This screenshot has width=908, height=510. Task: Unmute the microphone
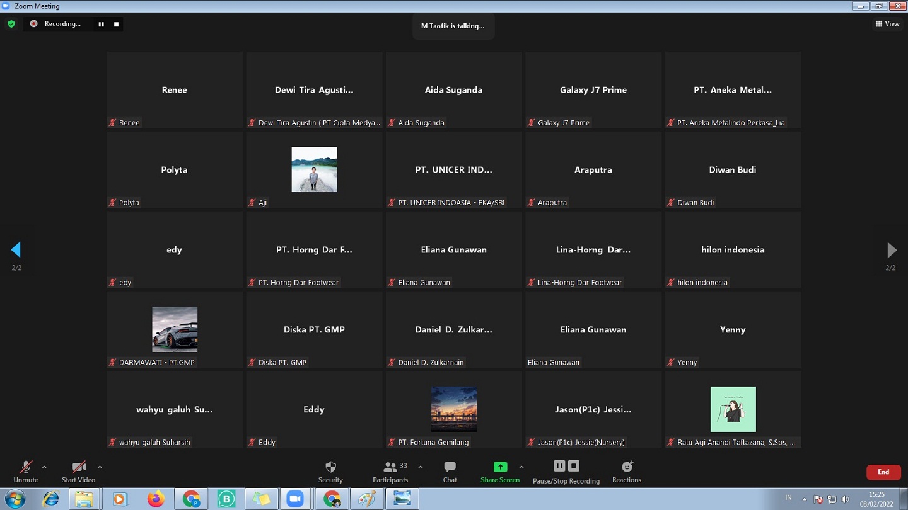[x=26, y=472]
